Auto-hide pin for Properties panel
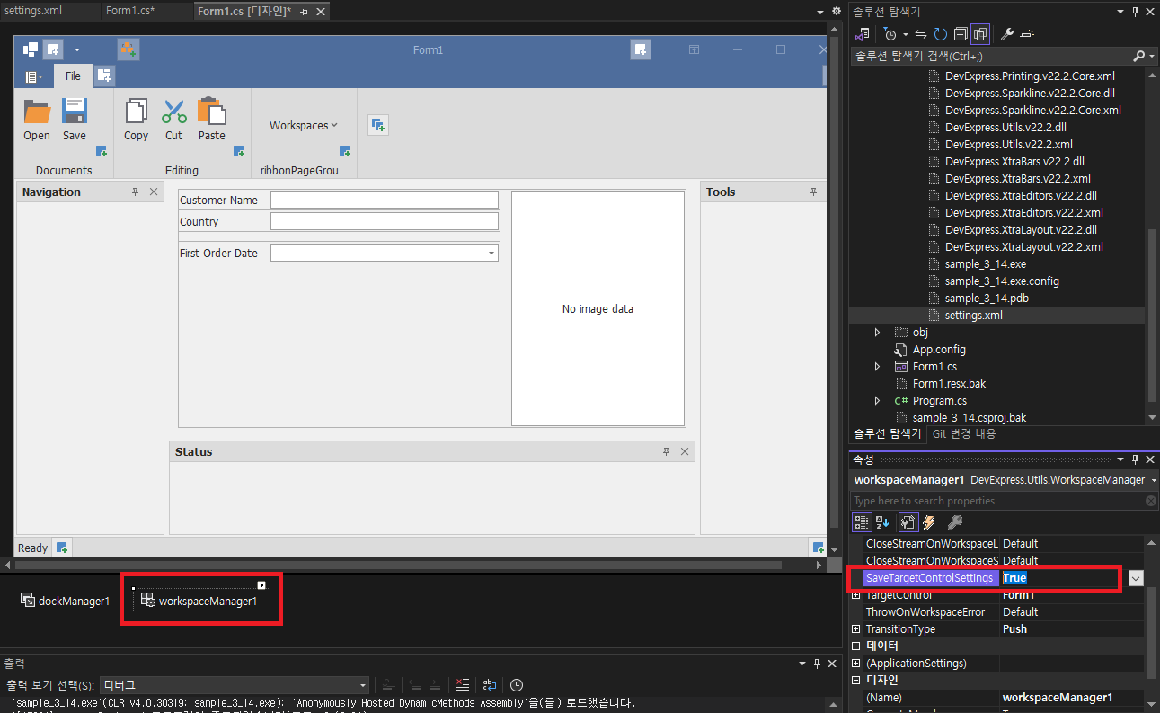This screenshot has width=1160, height=713. click(x=1134, y=459)
